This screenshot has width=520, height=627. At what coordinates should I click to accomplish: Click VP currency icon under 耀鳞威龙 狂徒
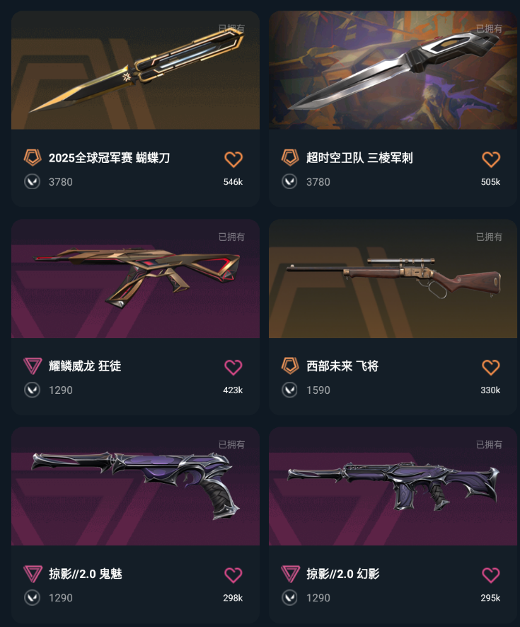(32, 390)
